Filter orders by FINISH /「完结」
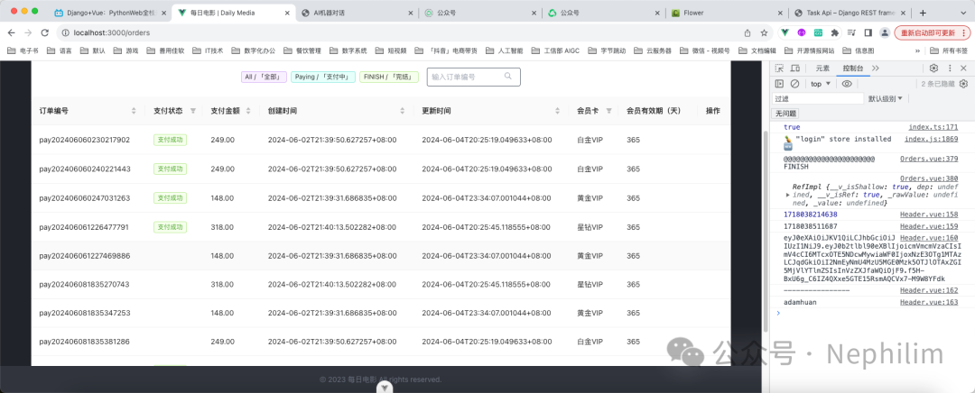 388,77
